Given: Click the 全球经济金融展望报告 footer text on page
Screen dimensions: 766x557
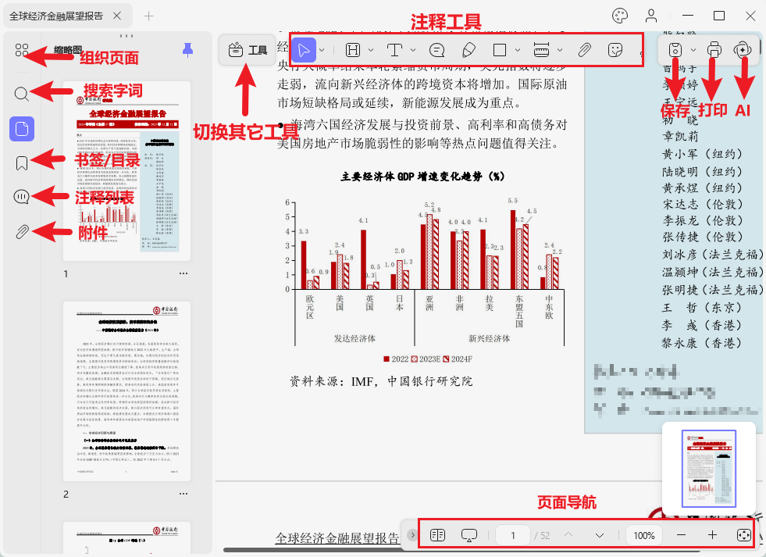Looking at the screenshot, I should [x=337, y=538].
